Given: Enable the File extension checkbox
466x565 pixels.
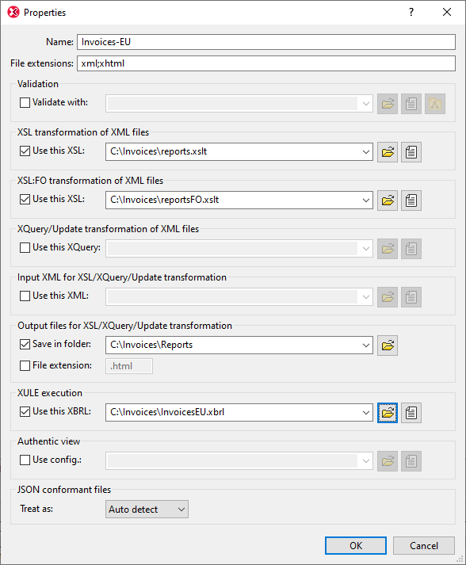Looking at the screenshot, I should click(x=25, y=366).
